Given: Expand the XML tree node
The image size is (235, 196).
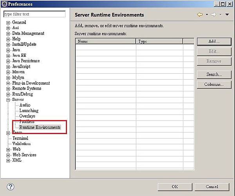Looking at the screenshot, I should [8, 160].
